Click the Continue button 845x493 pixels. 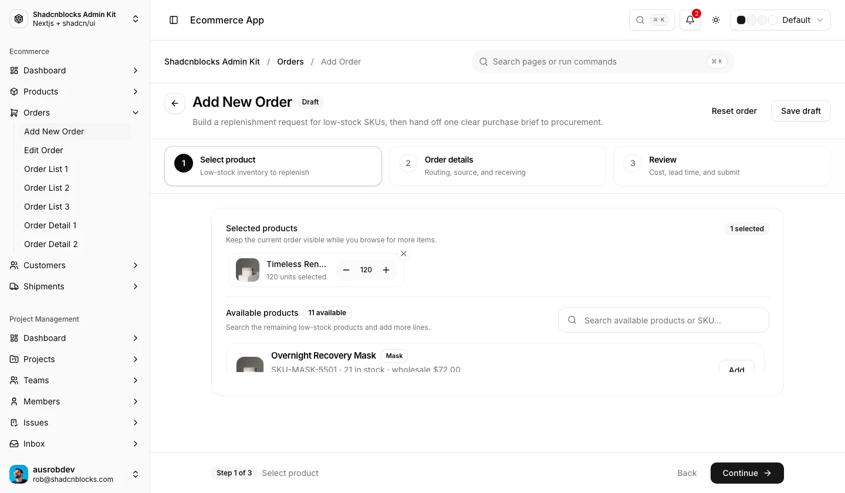click(747, 473)
